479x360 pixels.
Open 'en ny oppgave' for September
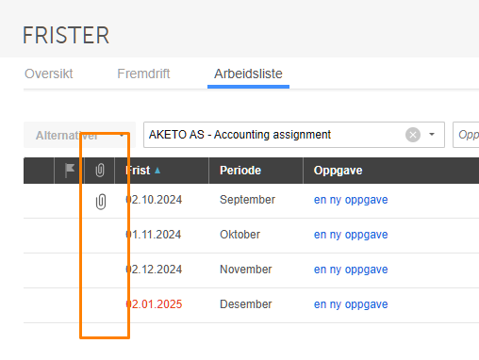351,200
